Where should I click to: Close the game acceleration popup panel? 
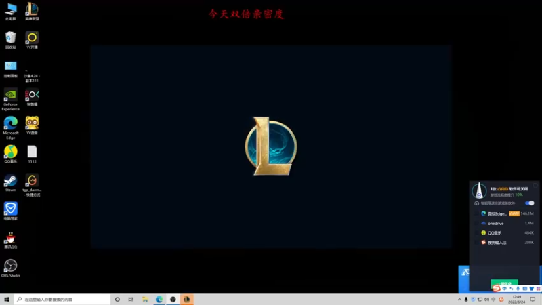tap(535, 186)
